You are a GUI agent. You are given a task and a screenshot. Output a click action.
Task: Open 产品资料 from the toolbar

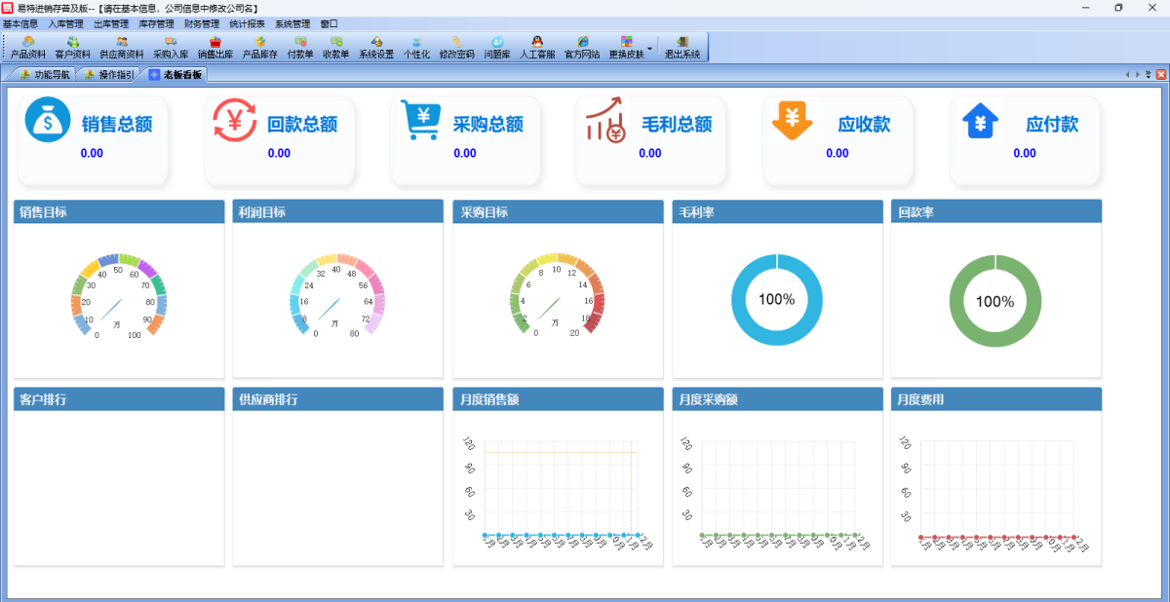tap(28, 47)
